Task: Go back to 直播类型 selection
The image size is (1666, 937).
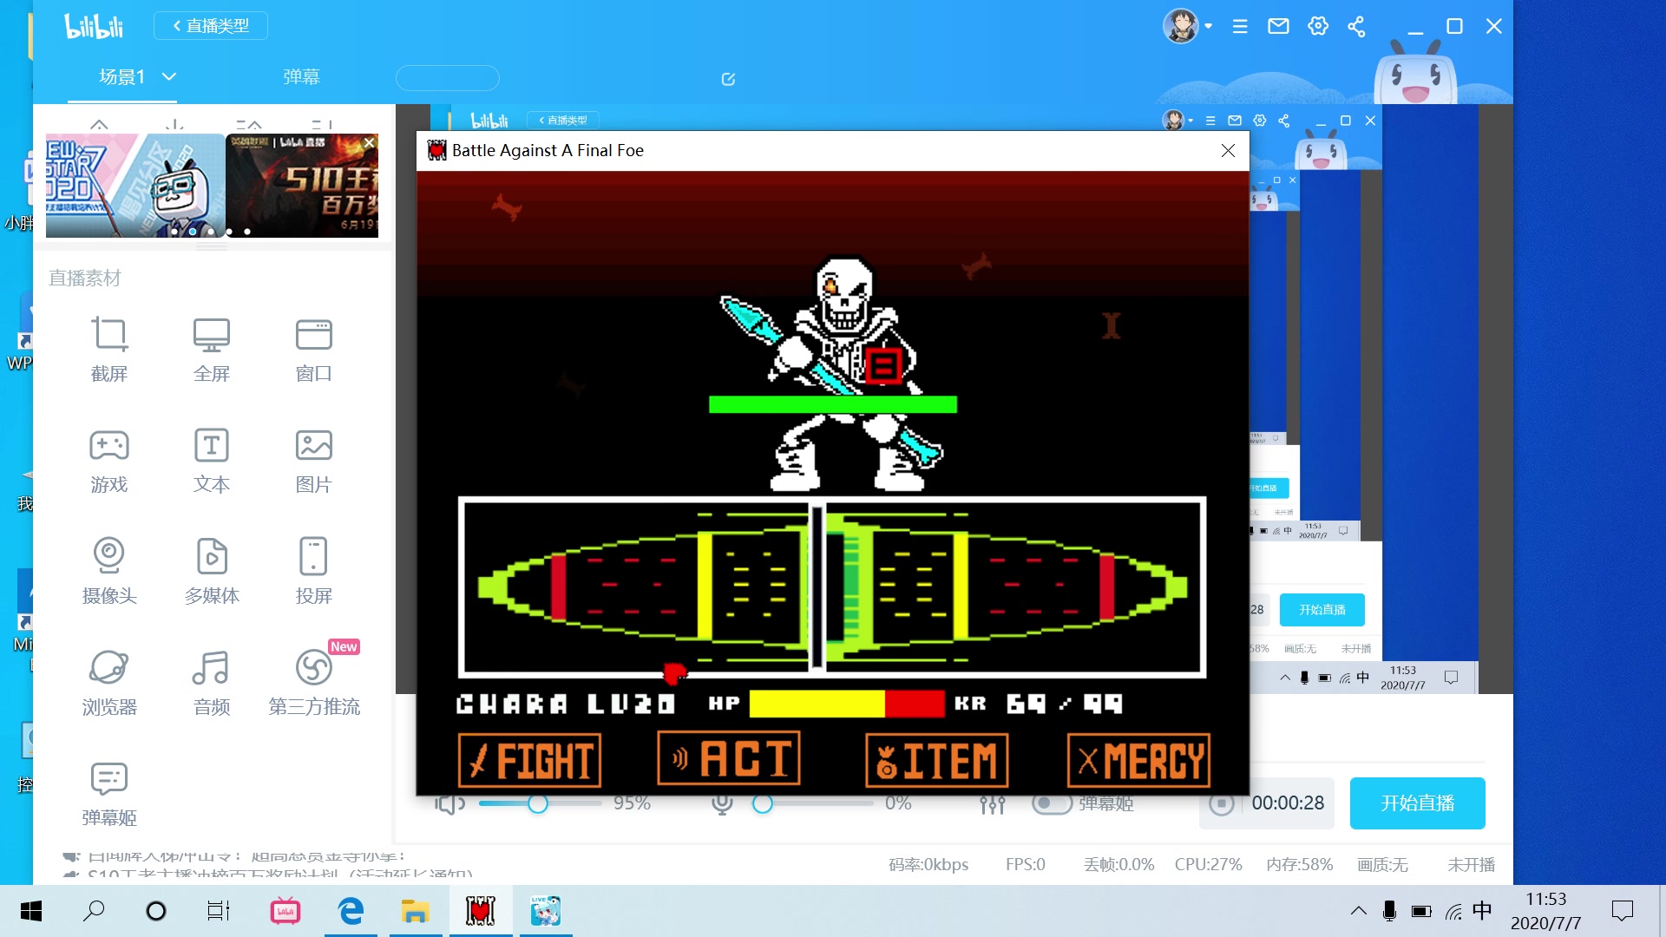Action: (211, 26)
